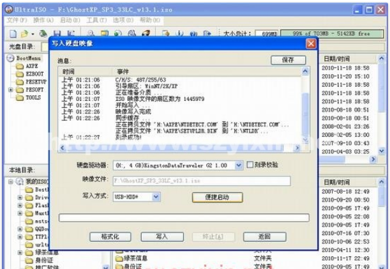Viewport: 390px width, 269px height.
Task: Click the Burn CD flame icon
Action: (146, 33)
